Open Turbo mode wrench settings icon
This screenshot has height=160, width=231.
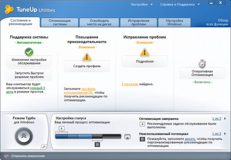pyautogui.click(x=44, y=147)
